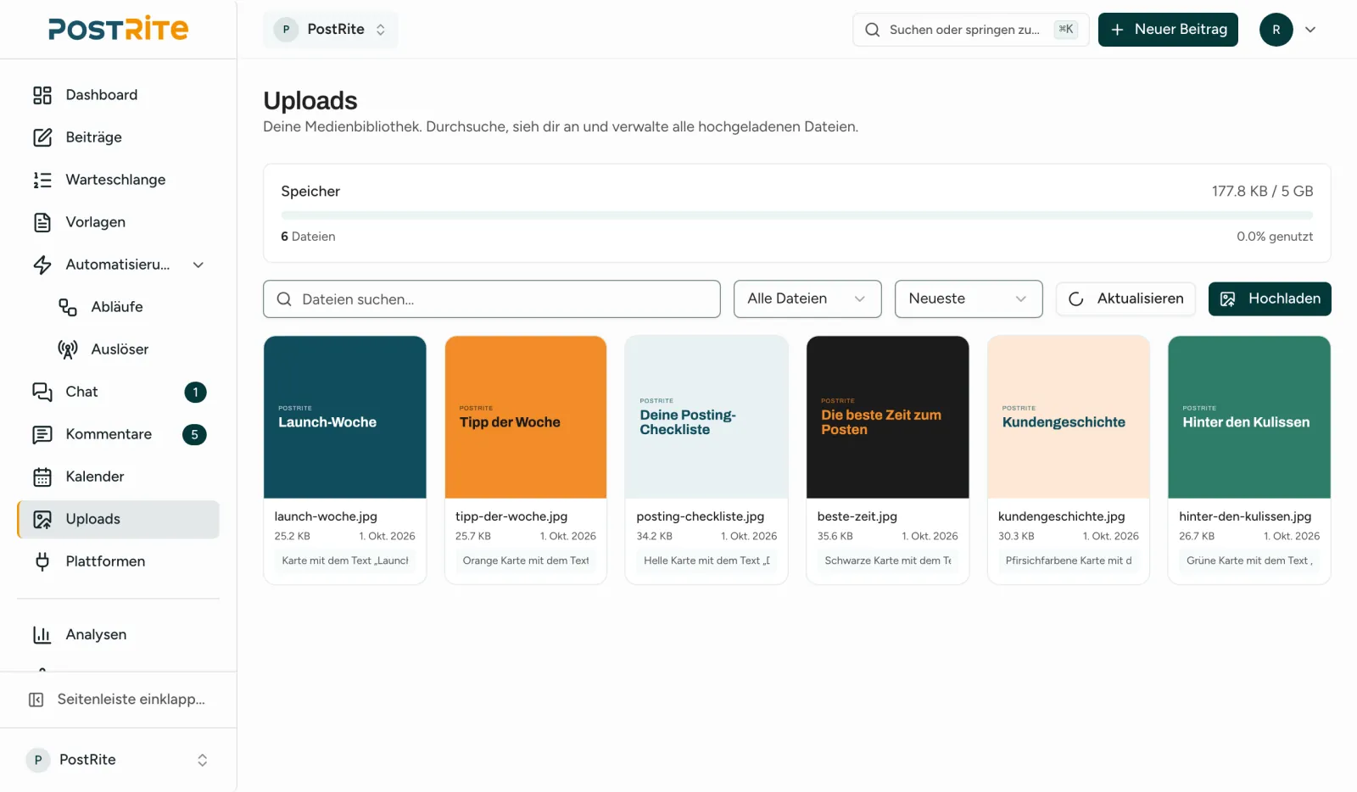Navigate to Warteschlange

[118, 180]
